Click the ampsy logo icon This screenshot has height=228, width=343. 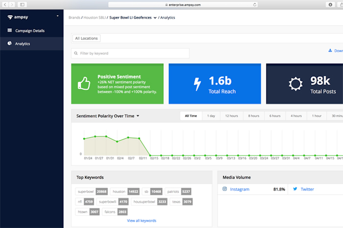pos(10,17)
